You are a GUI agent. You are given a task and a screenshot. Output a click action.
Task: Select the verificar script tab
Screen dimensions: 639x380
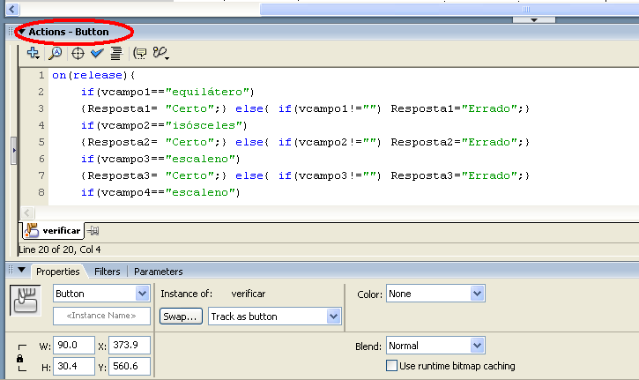(53, 231)
